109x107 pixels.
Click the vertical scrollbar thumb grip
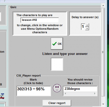click(x=103, y=52)
